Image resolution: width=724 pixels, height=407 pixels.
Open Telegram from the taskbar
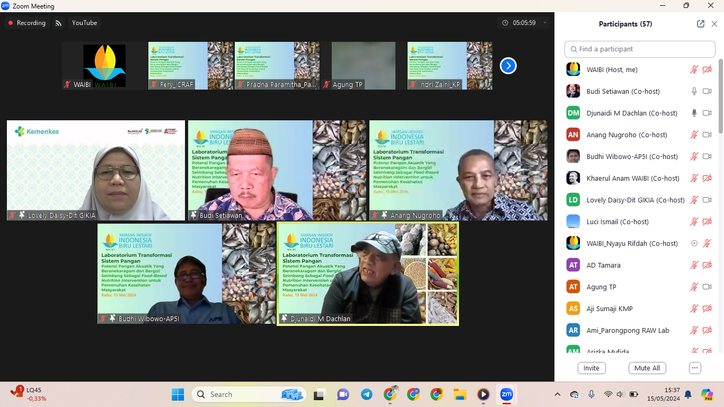click(x=366, y=394)
